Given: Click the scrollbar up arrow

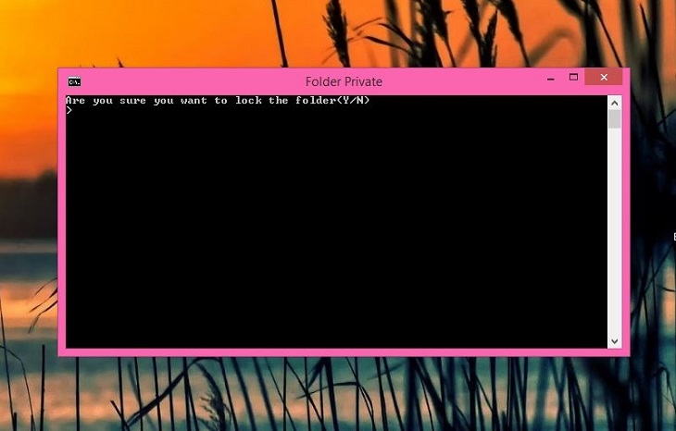Looking at the screenshot, I should 614,102.
